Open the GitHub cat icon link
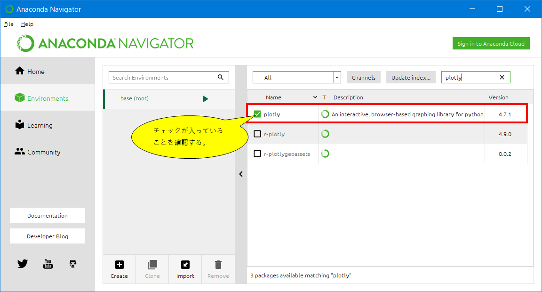This screenshot has width=542, height=292. 72,264
